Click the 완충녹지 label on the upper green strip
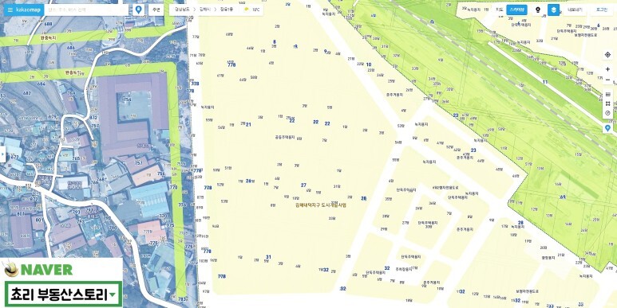The image size is (617, 308). click(x=48, y=38)
